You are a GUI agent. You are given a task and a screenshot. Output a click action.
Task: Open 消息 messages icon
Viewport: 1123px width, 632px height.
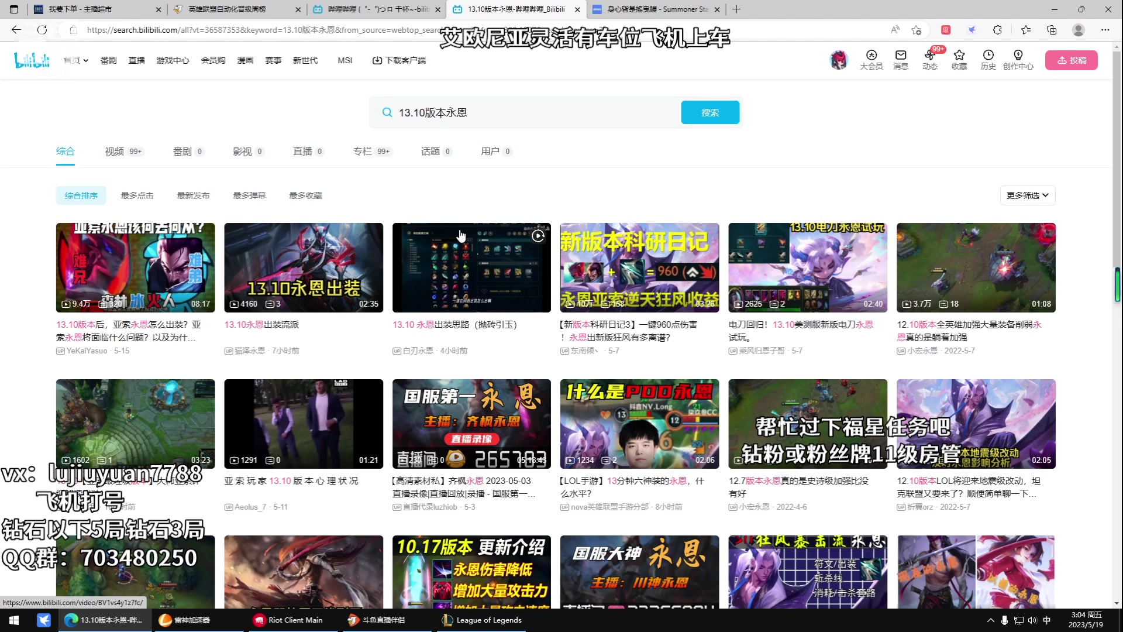click(x=900, y=60)
